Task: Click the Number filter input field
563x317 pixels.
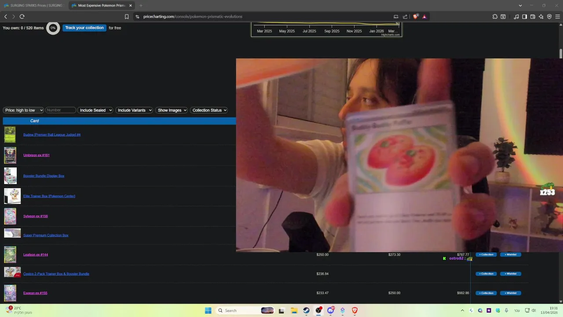Action: [61, 110]
